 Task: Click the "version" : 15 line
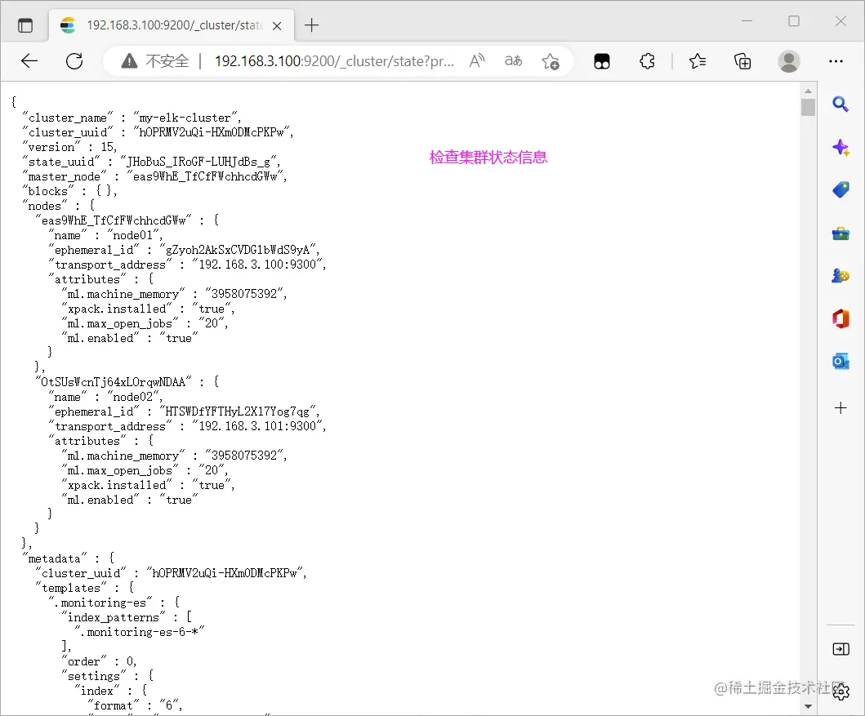69,147
